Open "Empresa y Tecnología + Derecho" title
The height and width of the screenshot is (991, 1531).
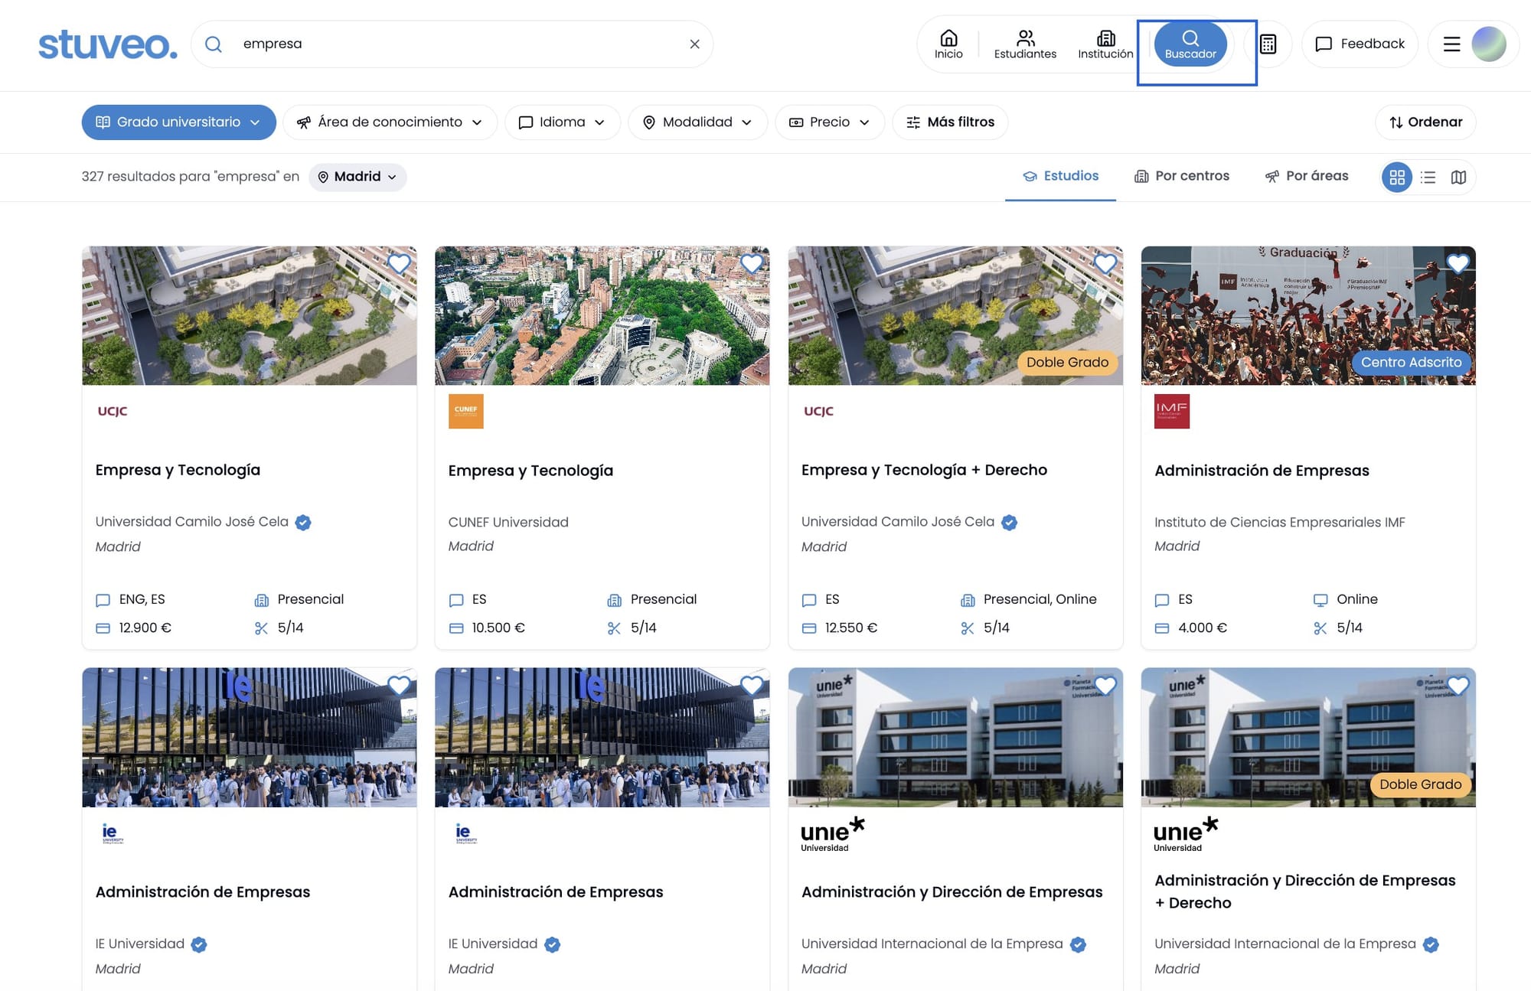click(x=924, y=470)
